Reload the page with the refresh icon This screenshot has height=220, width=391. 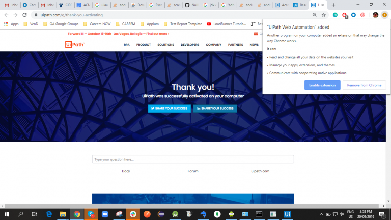(x=24, y=15)
